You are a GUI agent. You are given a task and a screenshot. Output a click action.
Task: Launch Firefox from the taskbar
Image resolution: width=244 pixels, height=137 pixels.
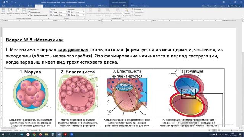click(x=40, y=134)
